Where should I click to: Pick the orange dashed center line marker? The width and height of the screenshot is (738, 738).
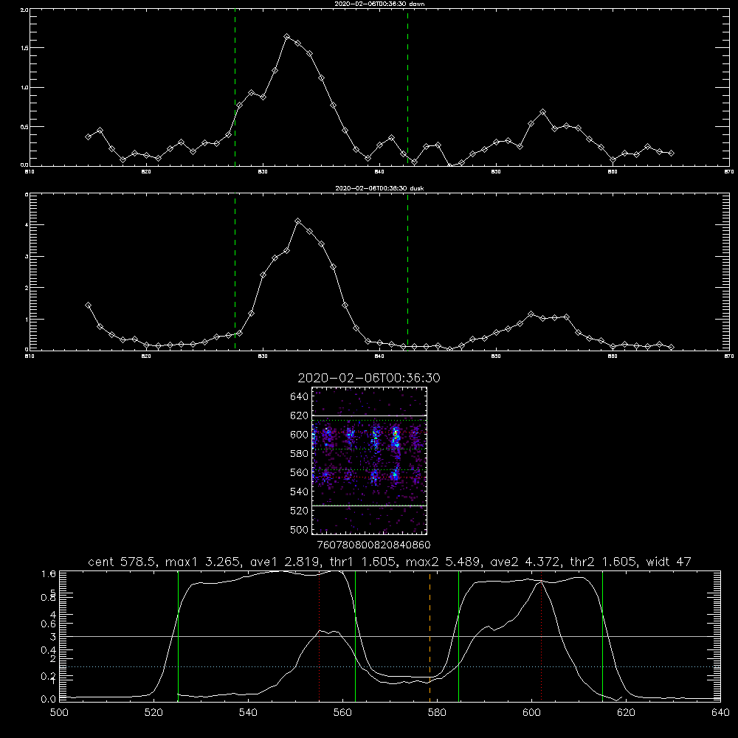(x=430, y=636)
